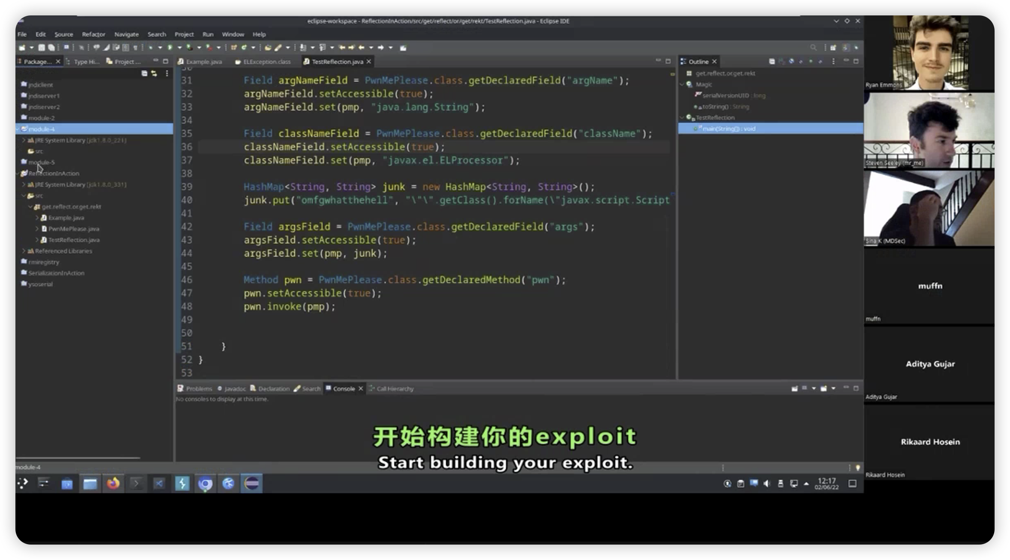This screenshot has height=560, width=1010.
Task: Click Collapse All in Package Explorer
Action: pyautogui.click(x=144, y=74)
